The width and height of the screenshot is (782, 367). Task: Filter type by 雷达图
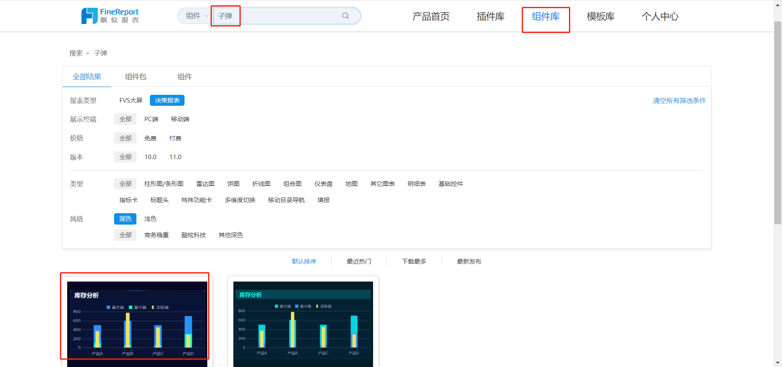(x=205, y=184)
